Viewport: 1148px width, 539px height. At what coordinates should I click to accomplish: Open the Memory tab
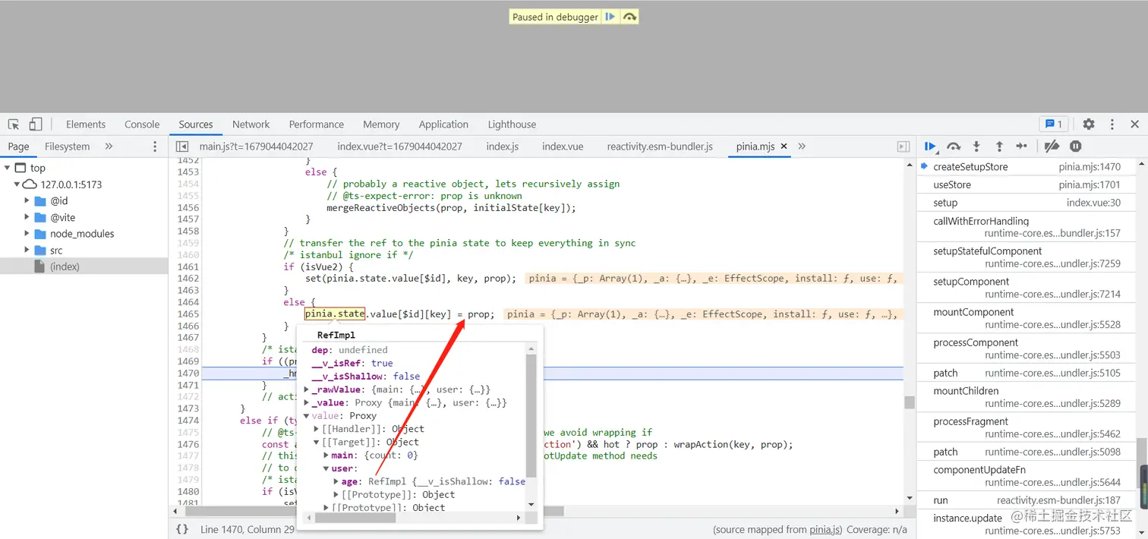coord(381,124)
